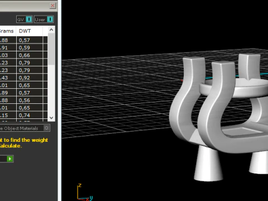Select the DWT cell 0,56
Screen dimensions: 268x201
point(30,100)
